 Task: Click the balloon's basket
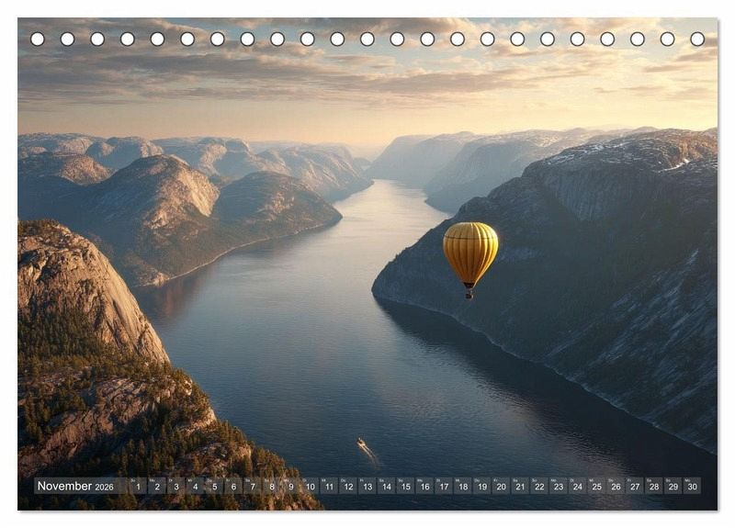pyautogui.click(x=469, y=294)
